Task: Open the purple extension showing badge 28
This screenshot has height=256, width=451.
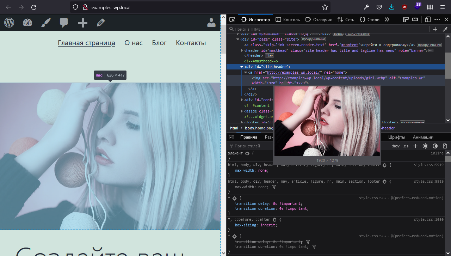Action: click(x=418, y=6)
